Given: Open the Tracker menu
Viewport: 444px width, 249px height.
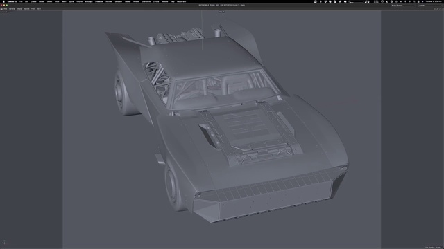Looking at the screenshot, I should (128, 1).
